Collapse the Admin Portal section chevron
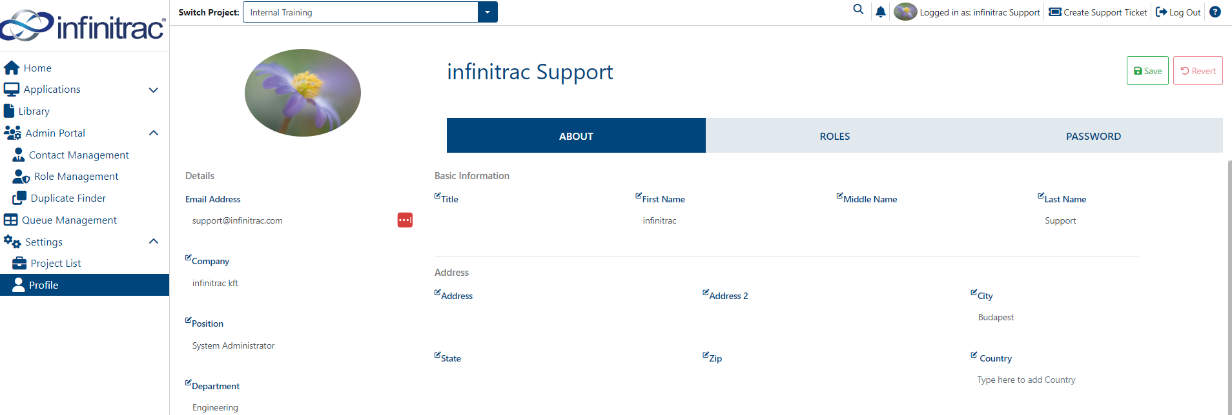 (x=154, y=133)
